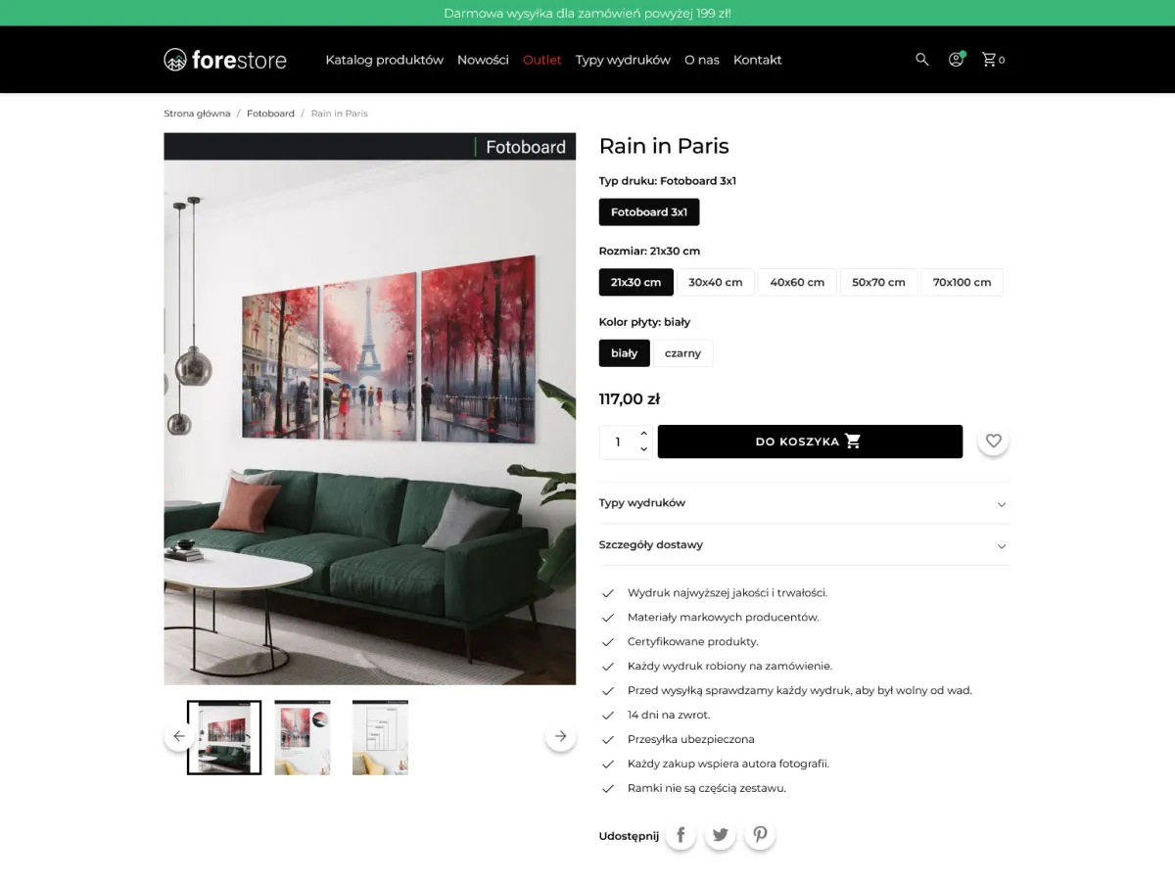Open the search magnifier icon
1175x881 pixels.
921,60
